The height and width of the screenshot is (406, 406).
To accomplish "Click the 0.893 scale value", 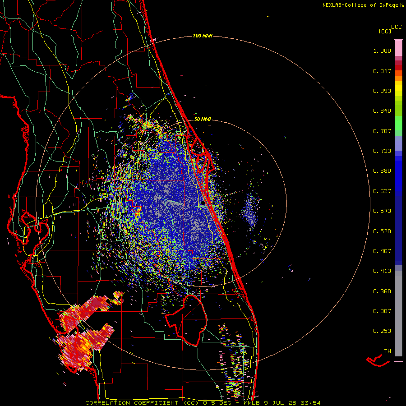I will (382, 91).
